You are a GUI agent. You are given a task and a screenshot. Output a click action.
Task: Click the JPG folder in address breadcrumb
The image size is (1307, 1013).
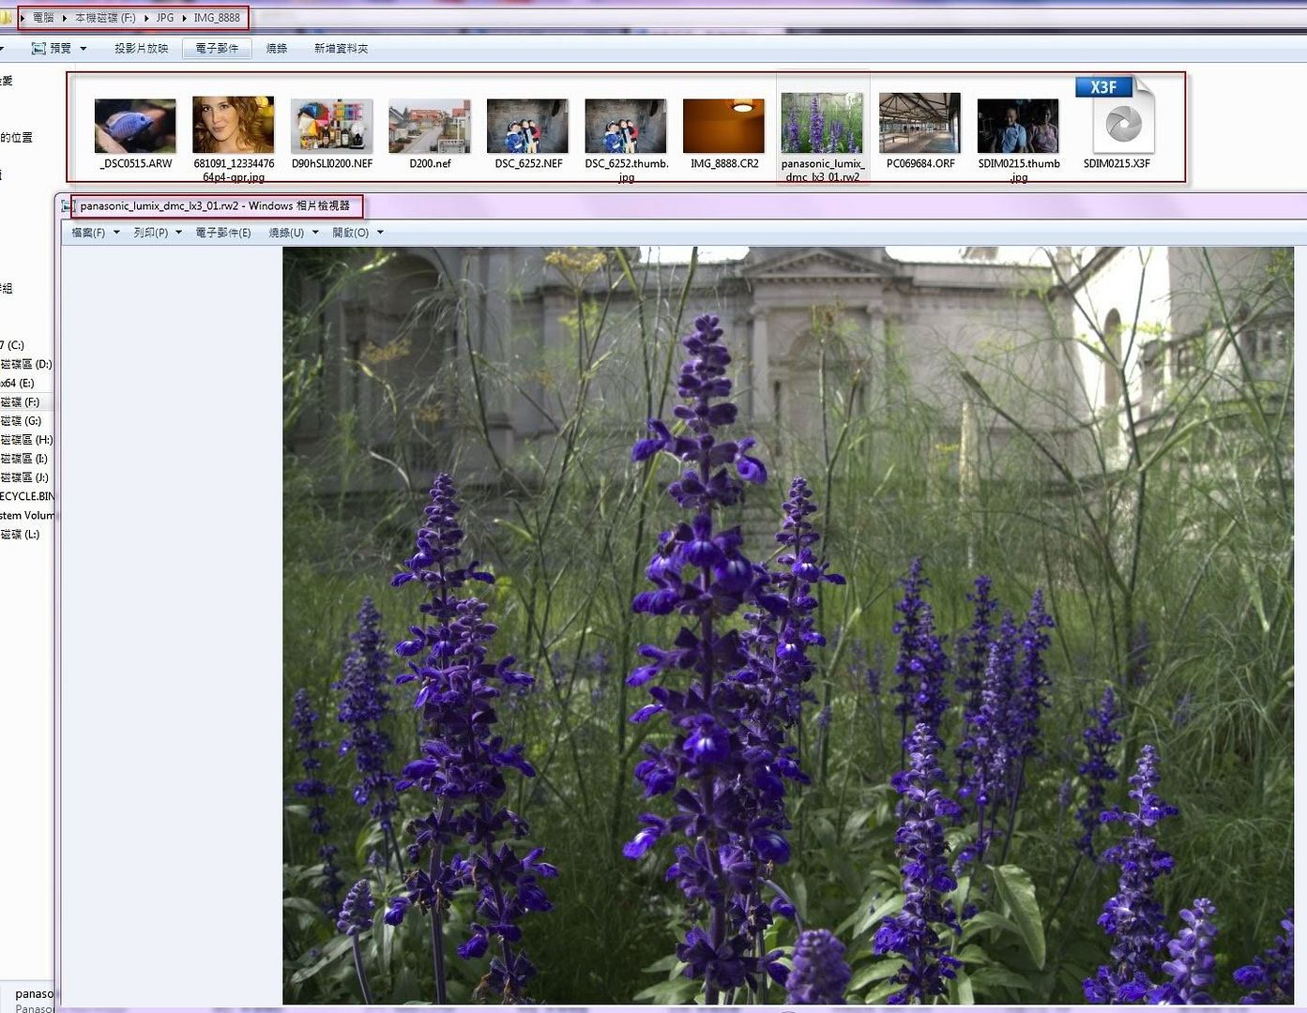tap(165, 18)
